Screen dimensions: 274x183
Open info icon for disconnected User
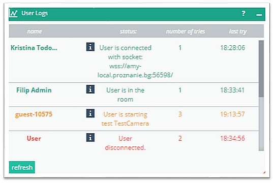pyautogui.click(x=90, y=137)
